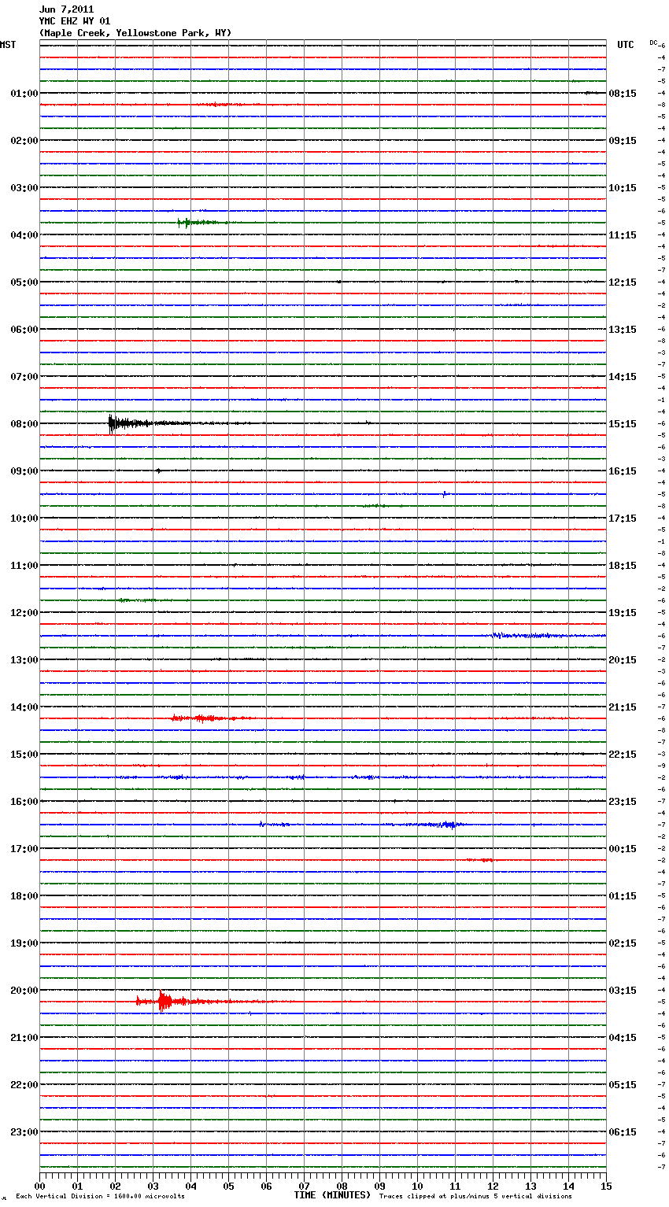Click the "08:15" UTC time label
This screenshot has height=1207, width=669.
623,94
